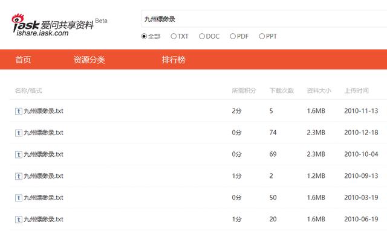The height and width of the screenshot is (234, 387).
Task: Click txt file icon dated 2010-03-19
Action: [19, 198]
